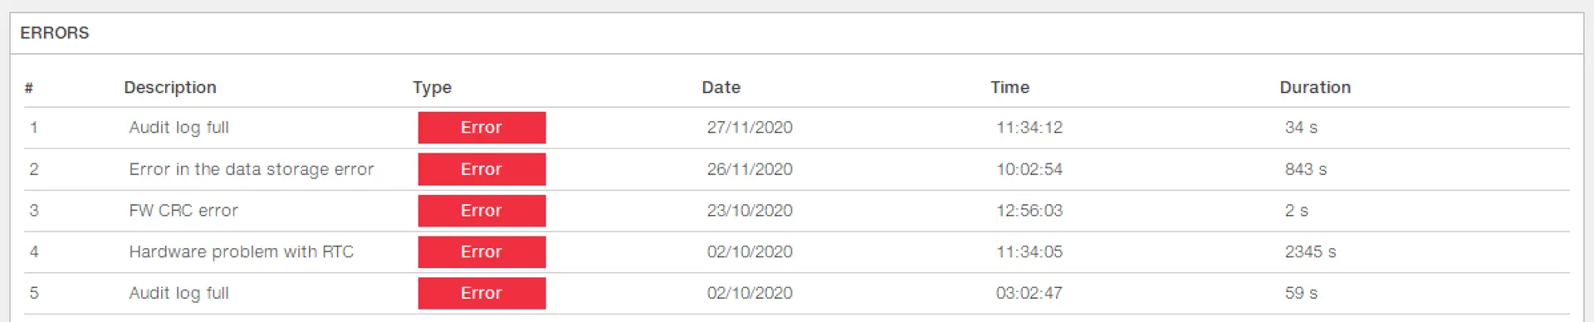1594x322 pixels.
Task: Select the ERRORS panel title
Action: click(x=55, y=33)
